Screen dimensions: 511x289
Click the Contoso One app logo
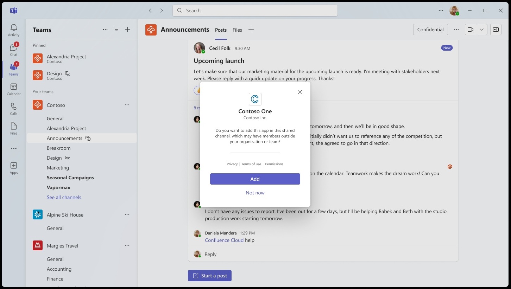pyautogui.click(x=255, y=99)
